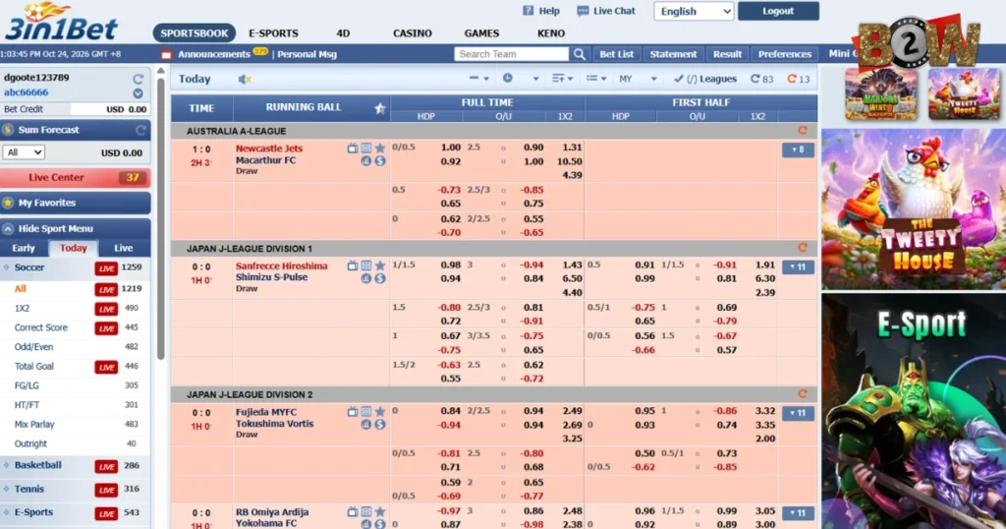Open the Statement page

point(673,54)
